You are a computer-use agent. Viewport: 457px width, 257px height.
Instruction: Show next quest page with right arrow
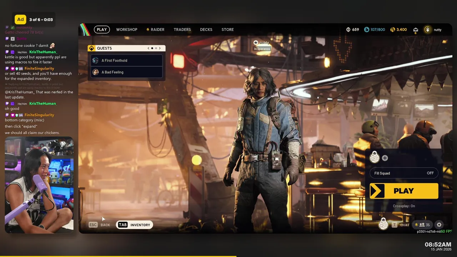click(x=160, y=48)
